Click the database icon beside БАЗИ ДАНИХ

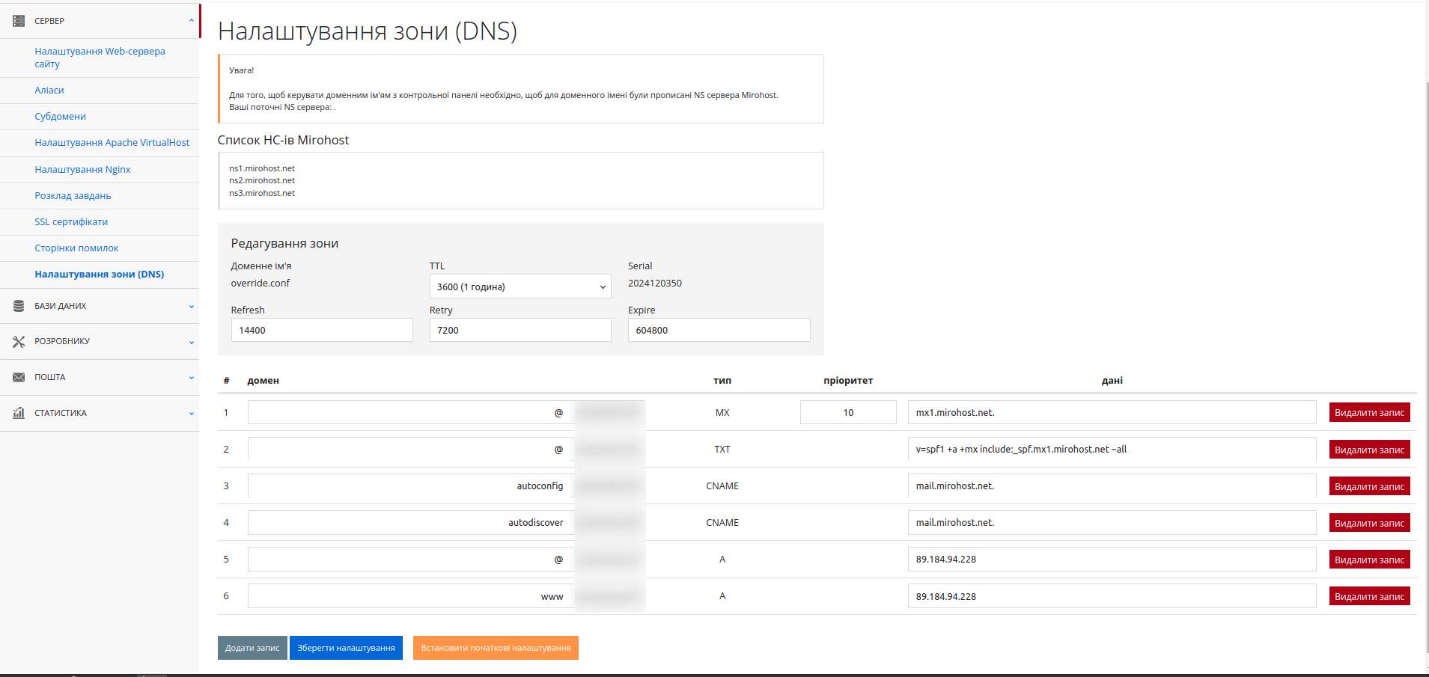point(19,306)
